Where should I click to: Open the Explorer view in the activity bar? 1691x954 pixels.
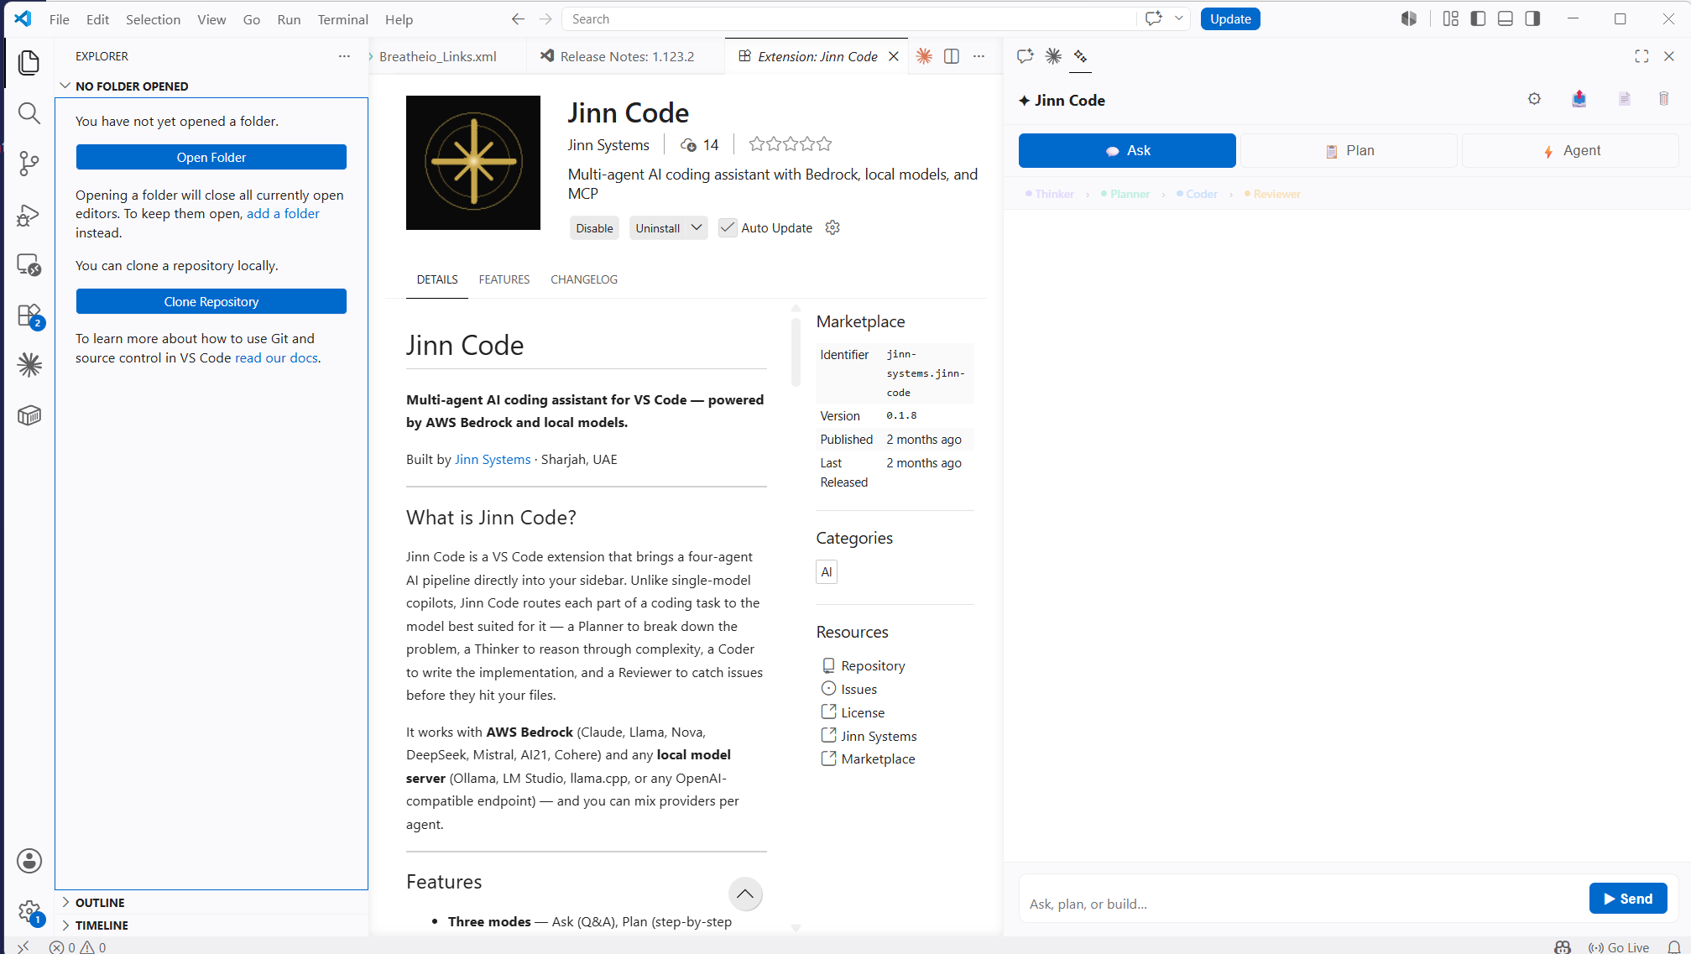coord(29,63)
